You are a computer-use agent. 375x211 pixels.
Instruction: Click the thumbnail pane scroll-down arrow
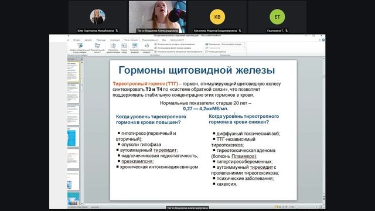(82, 203)
